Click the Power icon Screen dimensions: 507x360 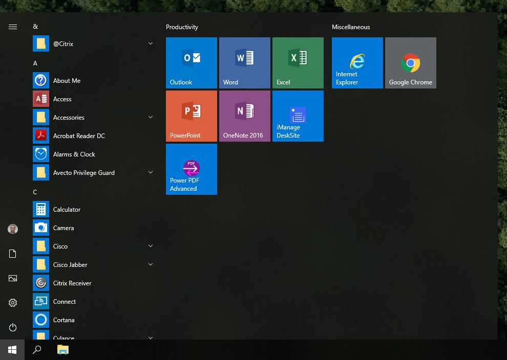pyautogui.click(x=13, y=327)
